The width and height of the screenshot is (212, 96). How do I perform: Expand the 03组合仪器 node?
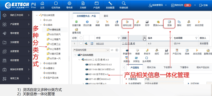(41, 63)
